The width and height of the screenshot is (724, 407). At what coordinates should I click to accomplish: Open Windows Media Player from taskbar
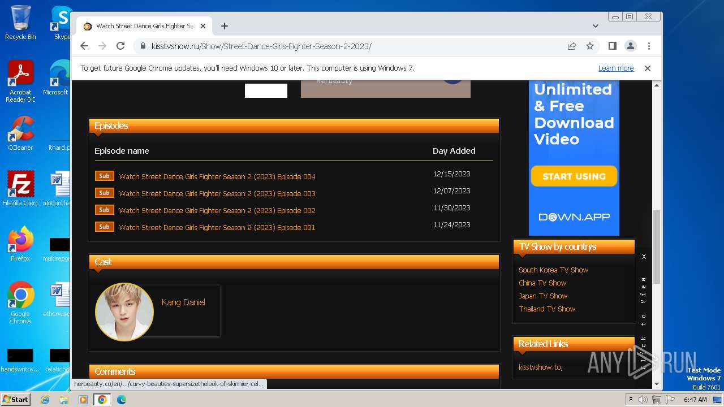(83, 400)
